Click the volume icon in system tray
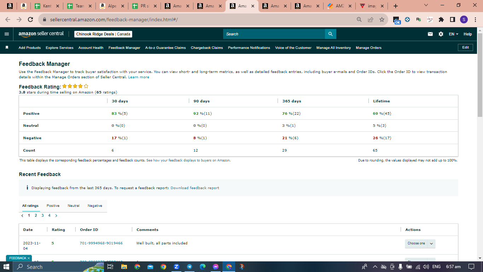The height and width of the screenshot is (272, 483). coord(426,267)
